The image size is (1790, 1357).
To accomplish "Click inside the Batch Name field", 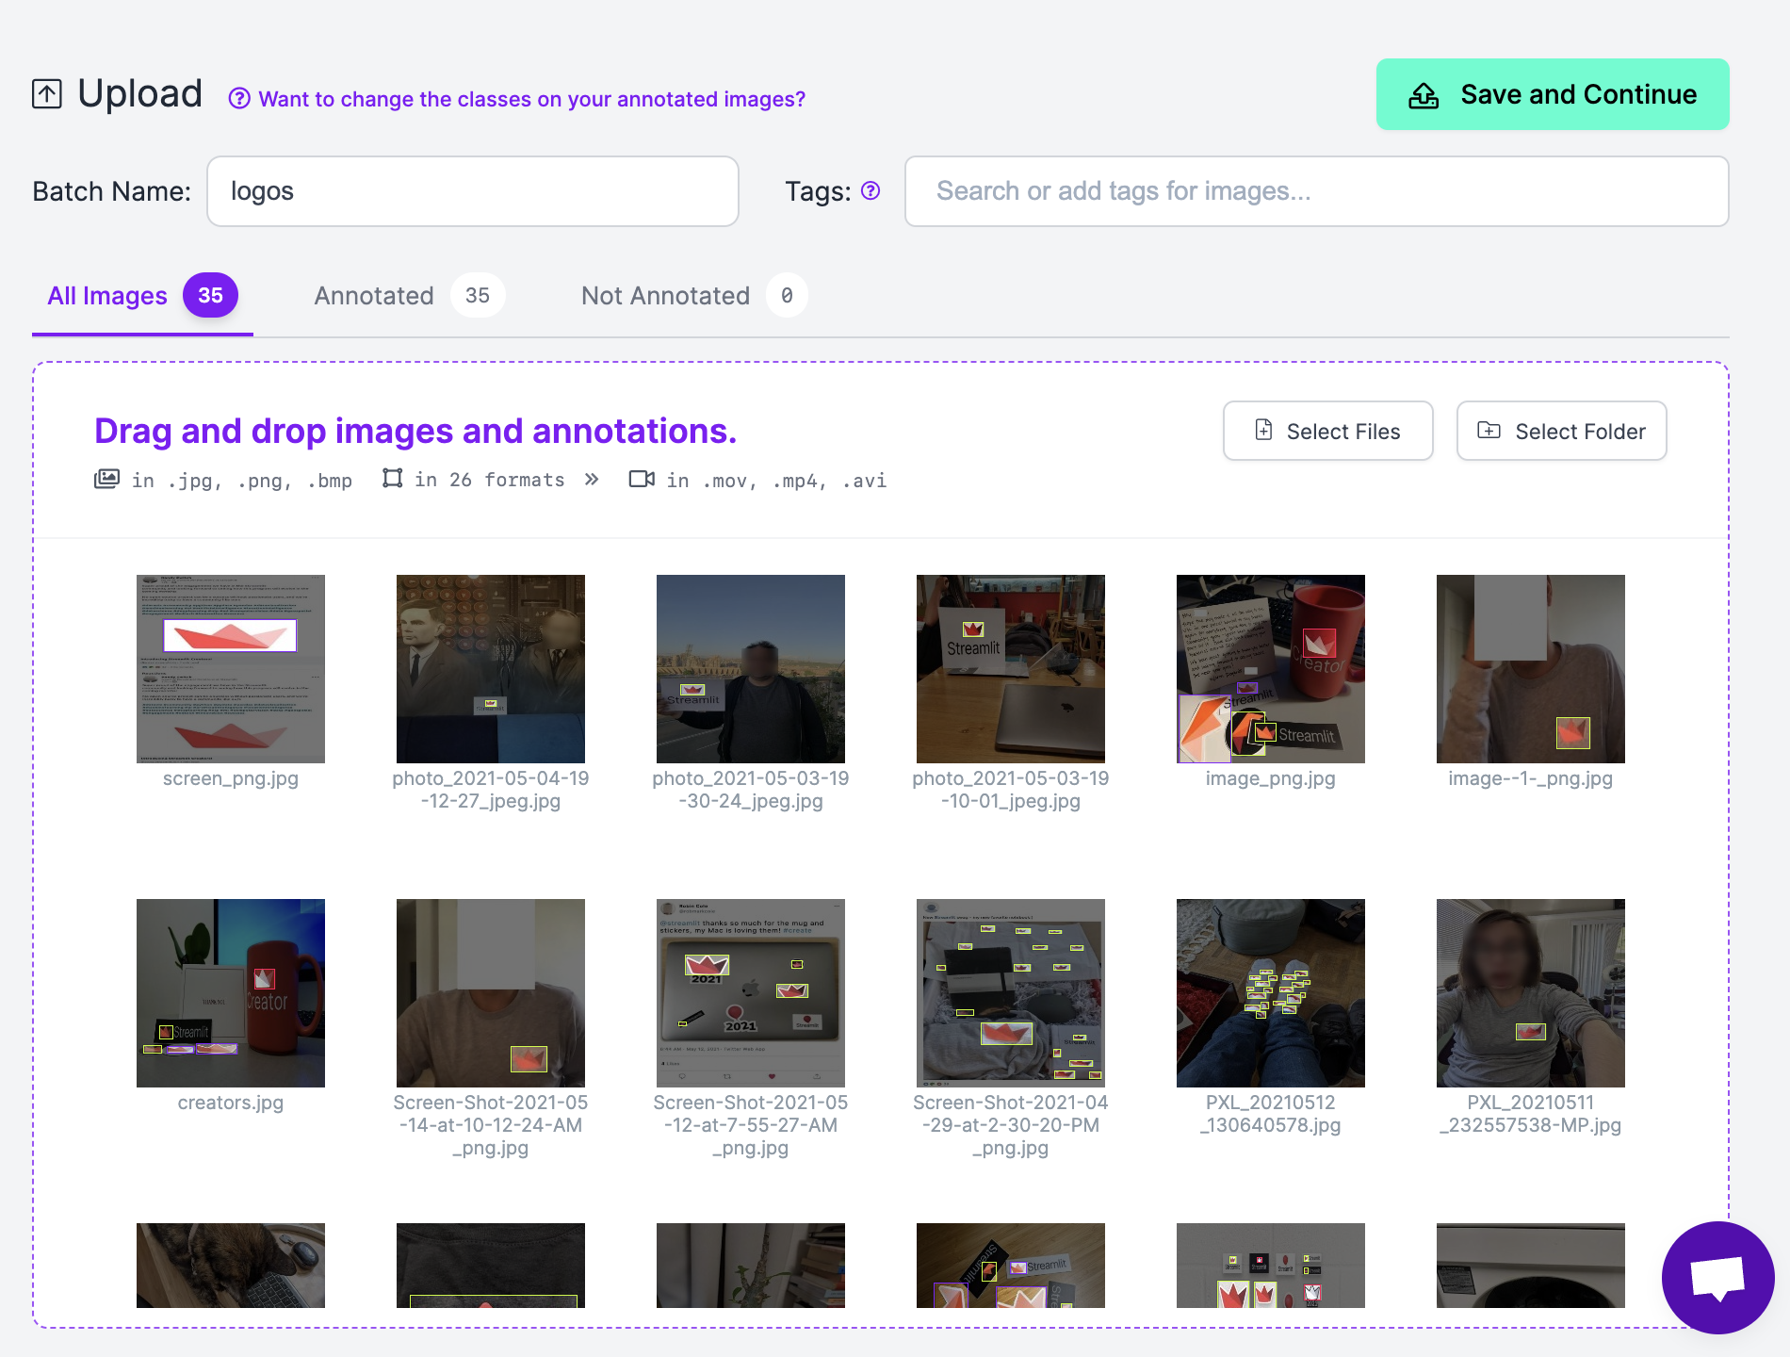I will coord(472,191).
